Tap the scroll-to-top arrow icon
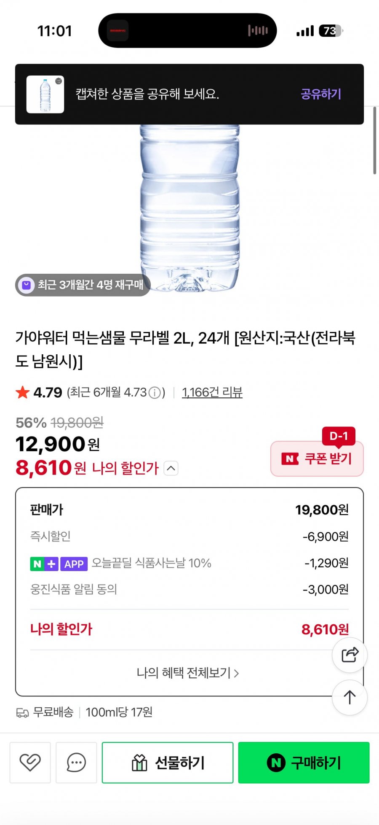 coord(350,697)
